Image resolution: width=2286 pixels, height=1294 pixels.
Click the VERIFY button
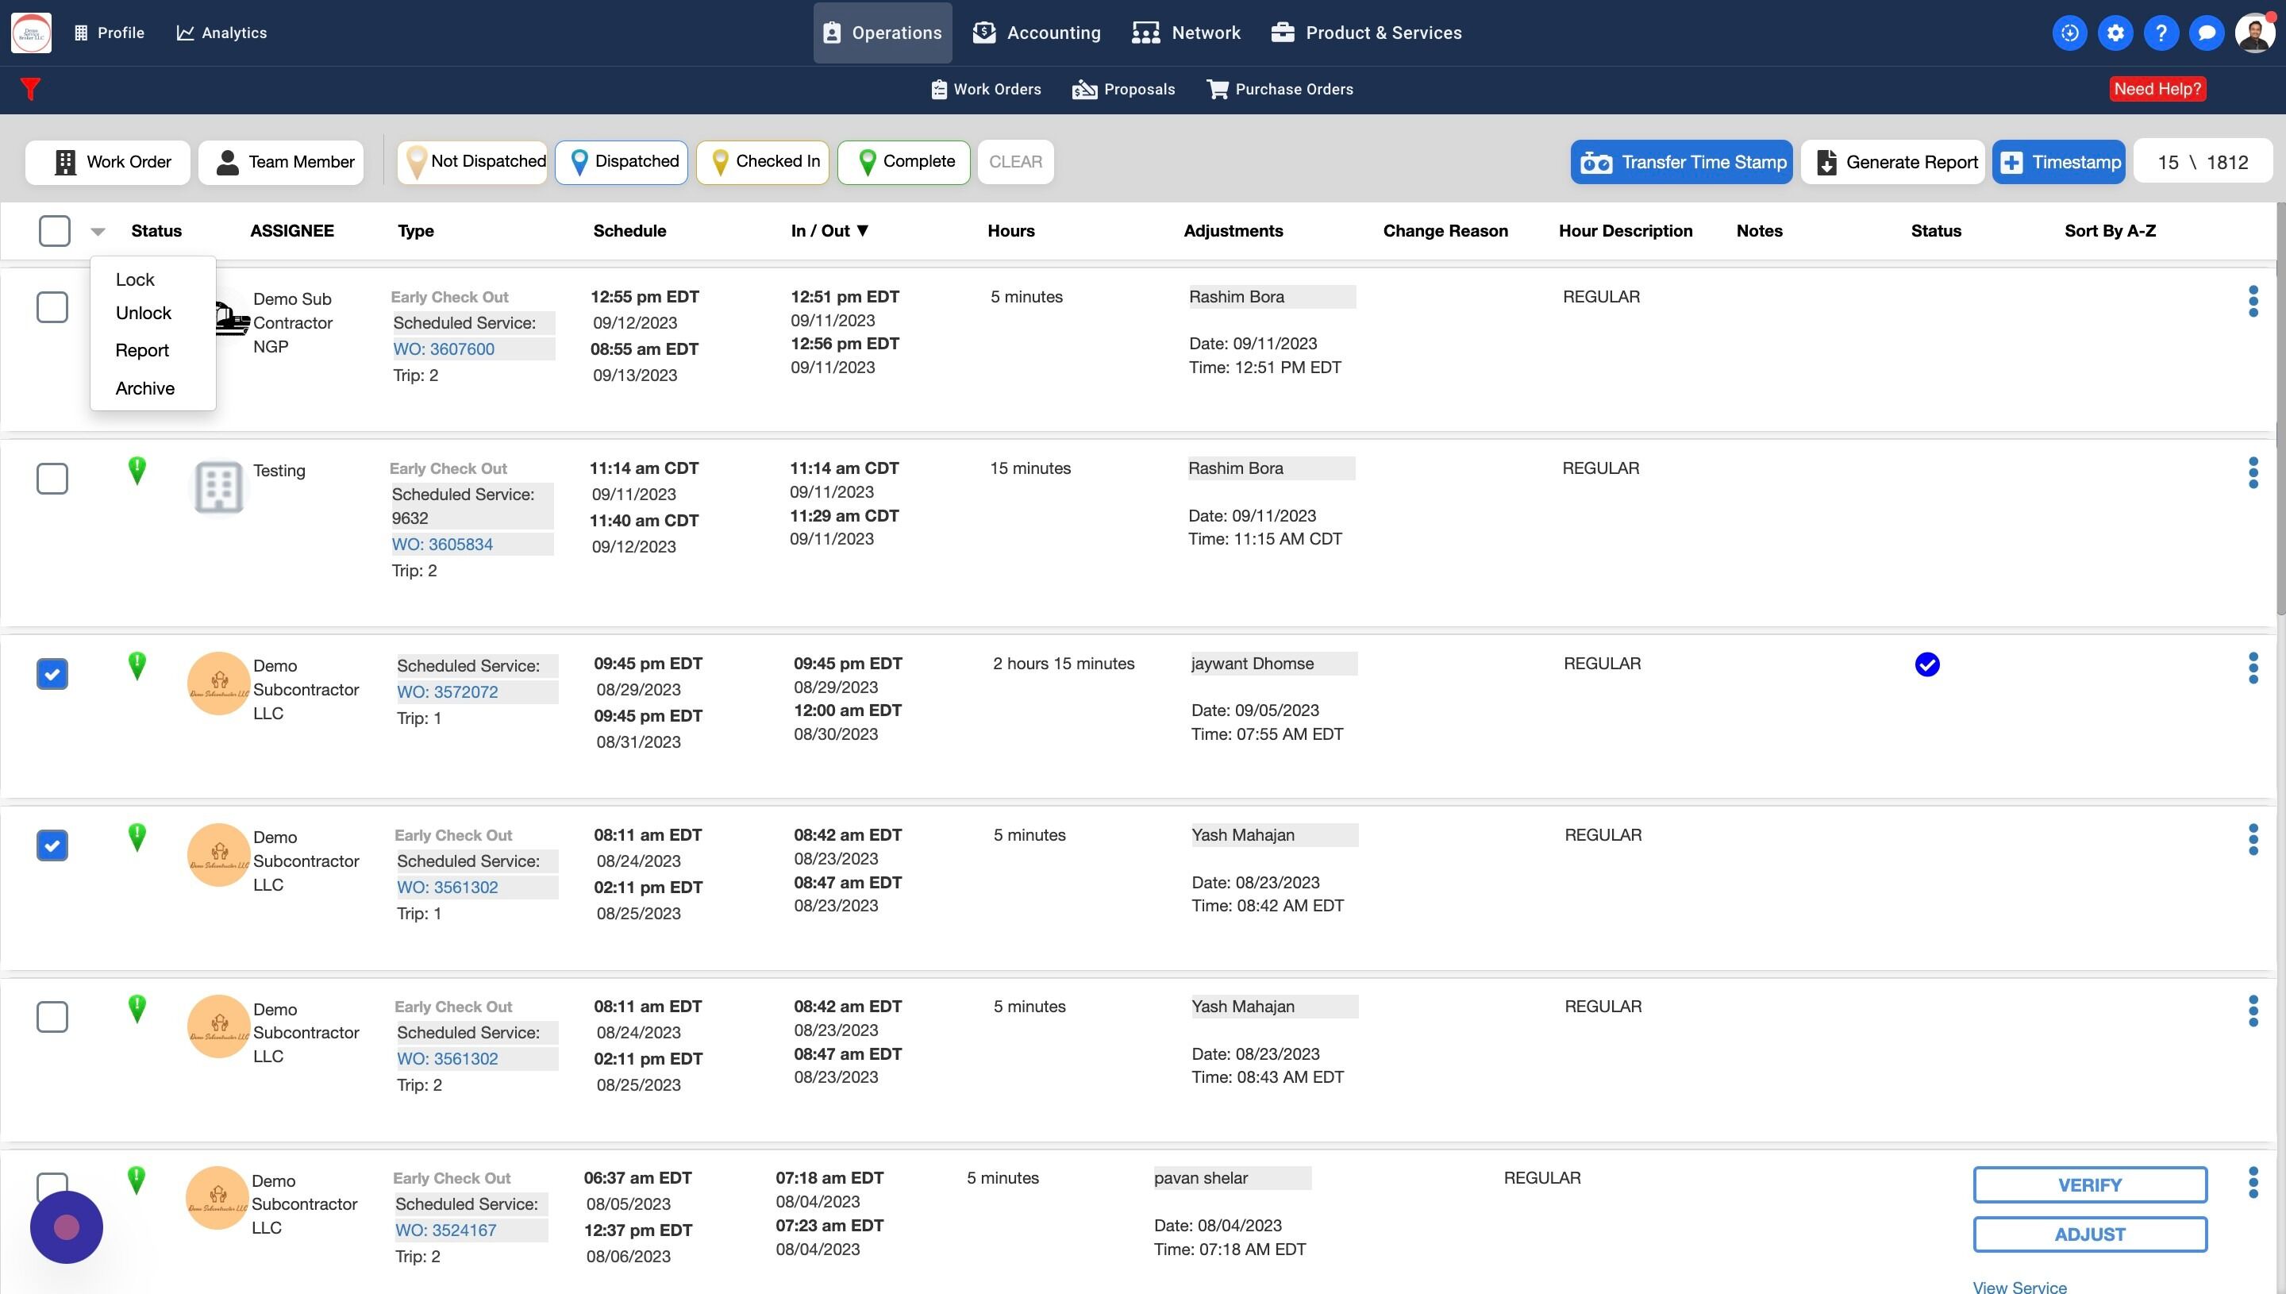pyautogui.click(x=2089, y=1184)
